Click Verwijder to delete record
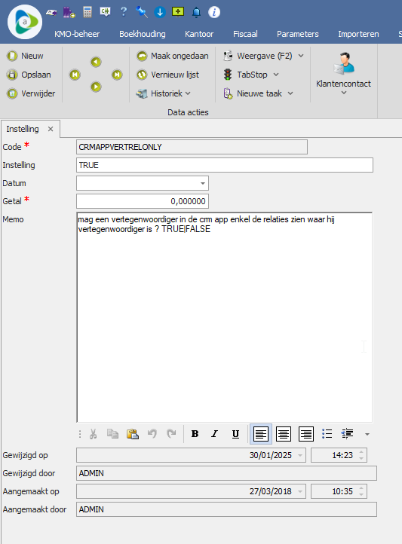Screen dimensions: 402x544 tap(31, 93)
